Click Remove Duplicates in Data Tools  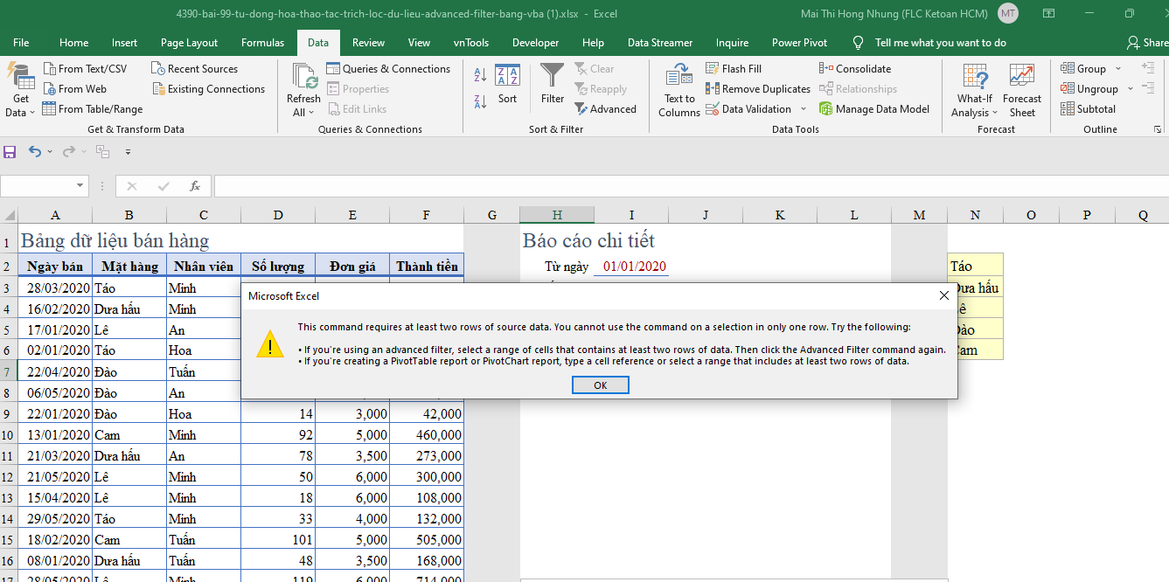pyautogui.click(x=758, y=89)
